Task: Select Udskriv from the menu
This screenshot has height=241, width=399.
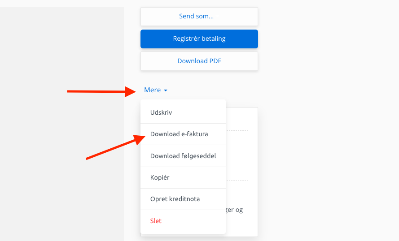Action: (x=183, y=112)
